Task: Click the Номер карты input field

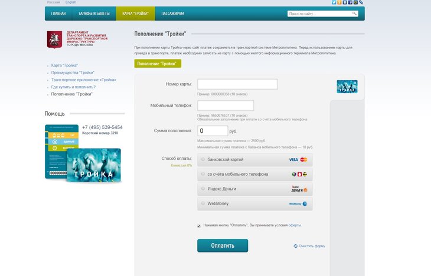Action: click(x=237, y=84)
